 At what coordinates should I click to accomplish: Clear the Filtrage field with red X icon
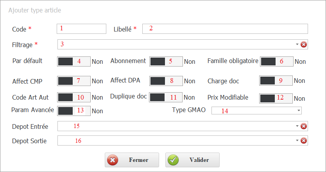point(304,45)
